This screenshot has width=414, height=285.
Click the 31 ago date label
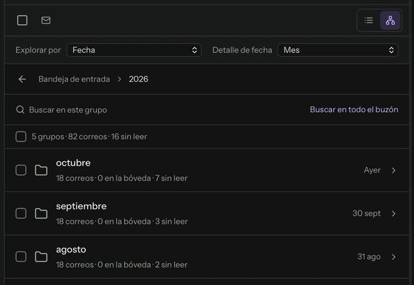369,256
